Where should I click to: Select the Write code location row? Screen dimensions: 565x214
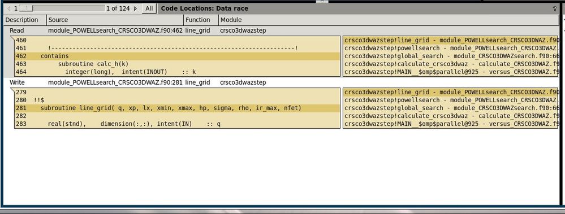(x=281, y=82)
